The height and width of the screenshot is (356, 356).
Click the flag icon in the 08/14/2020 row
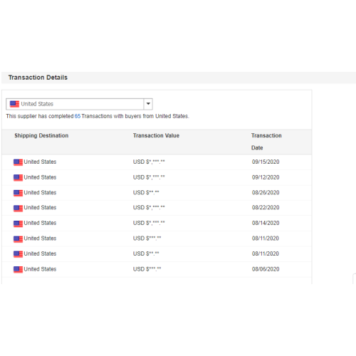click(18, 224)
